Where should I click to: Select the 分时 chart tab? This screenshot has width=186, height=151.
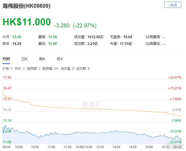pyautogui.click(x=6, y=59)
